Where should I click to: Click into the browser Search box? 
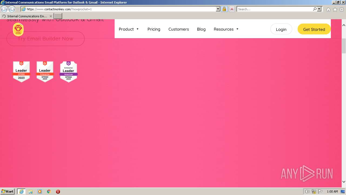[x=274, y=9]
